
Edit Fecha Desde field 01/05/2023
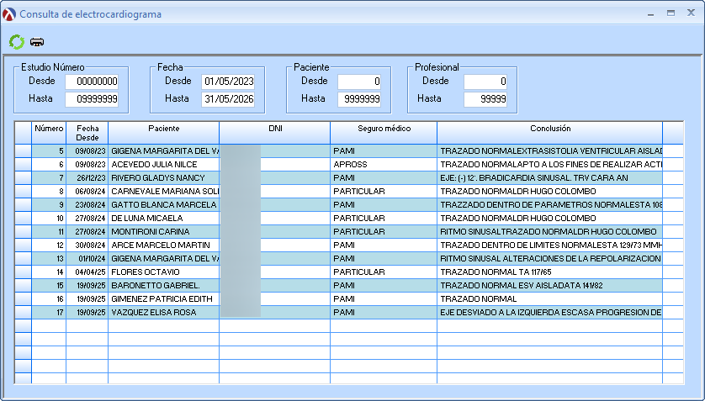(228, 82)
